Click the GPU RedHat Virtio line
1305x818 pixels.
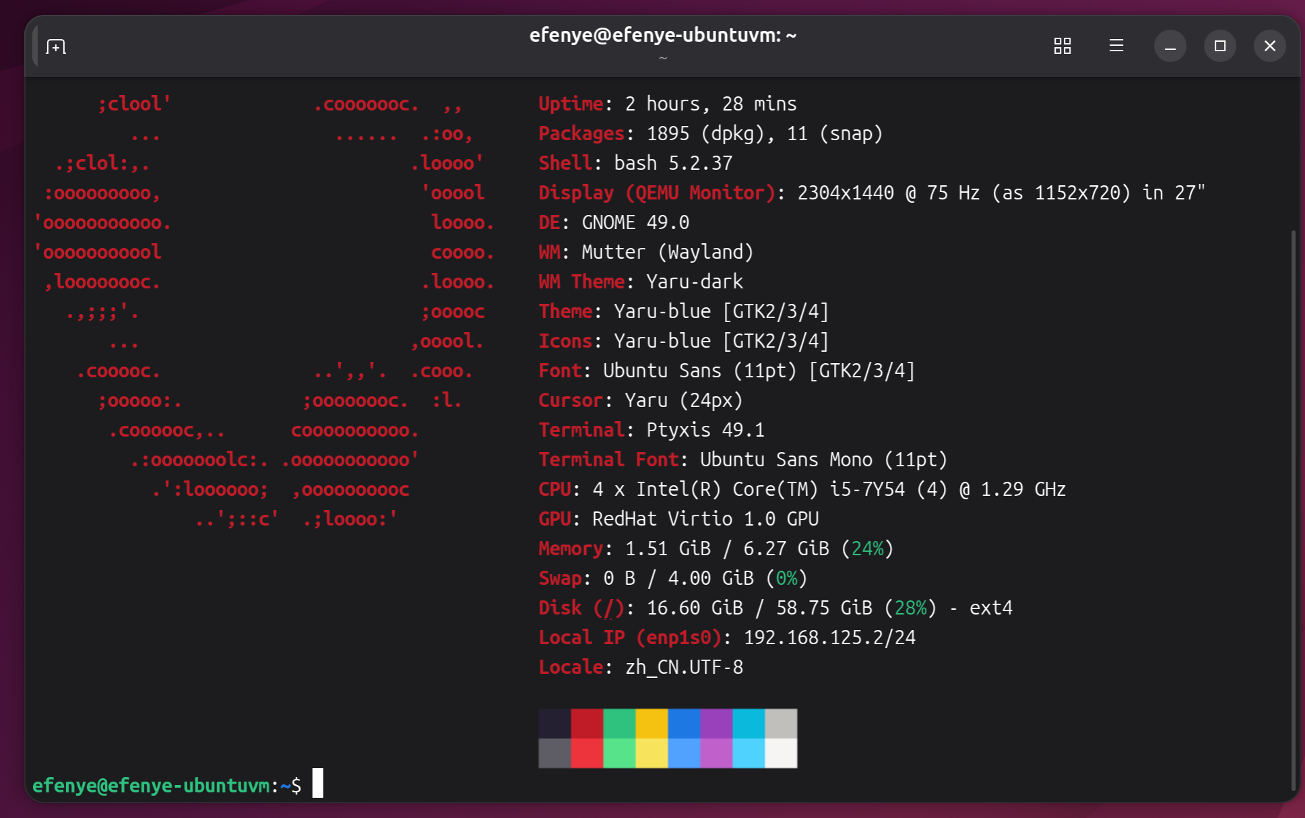click(x=678, y=519)
